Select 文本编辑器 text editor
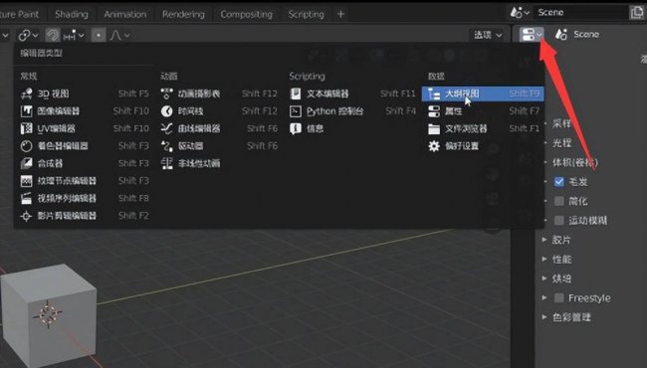Viewport: 647px width, 368px height. 352,93
